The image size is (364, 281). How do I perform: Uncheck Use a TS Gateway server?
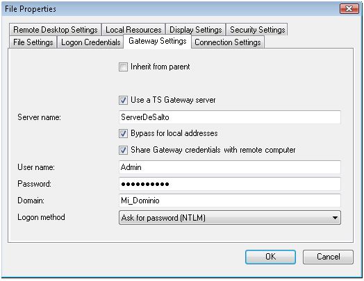tap(123, 100)
